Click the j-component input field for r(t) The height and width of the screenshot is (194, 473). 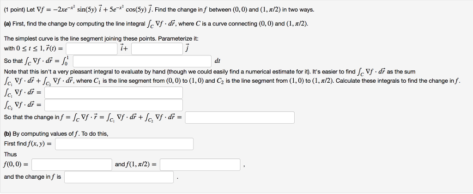pos(157,49)
